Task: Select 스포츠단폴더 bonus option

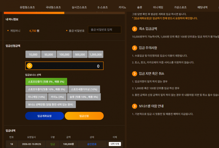Action: [46, 82]
